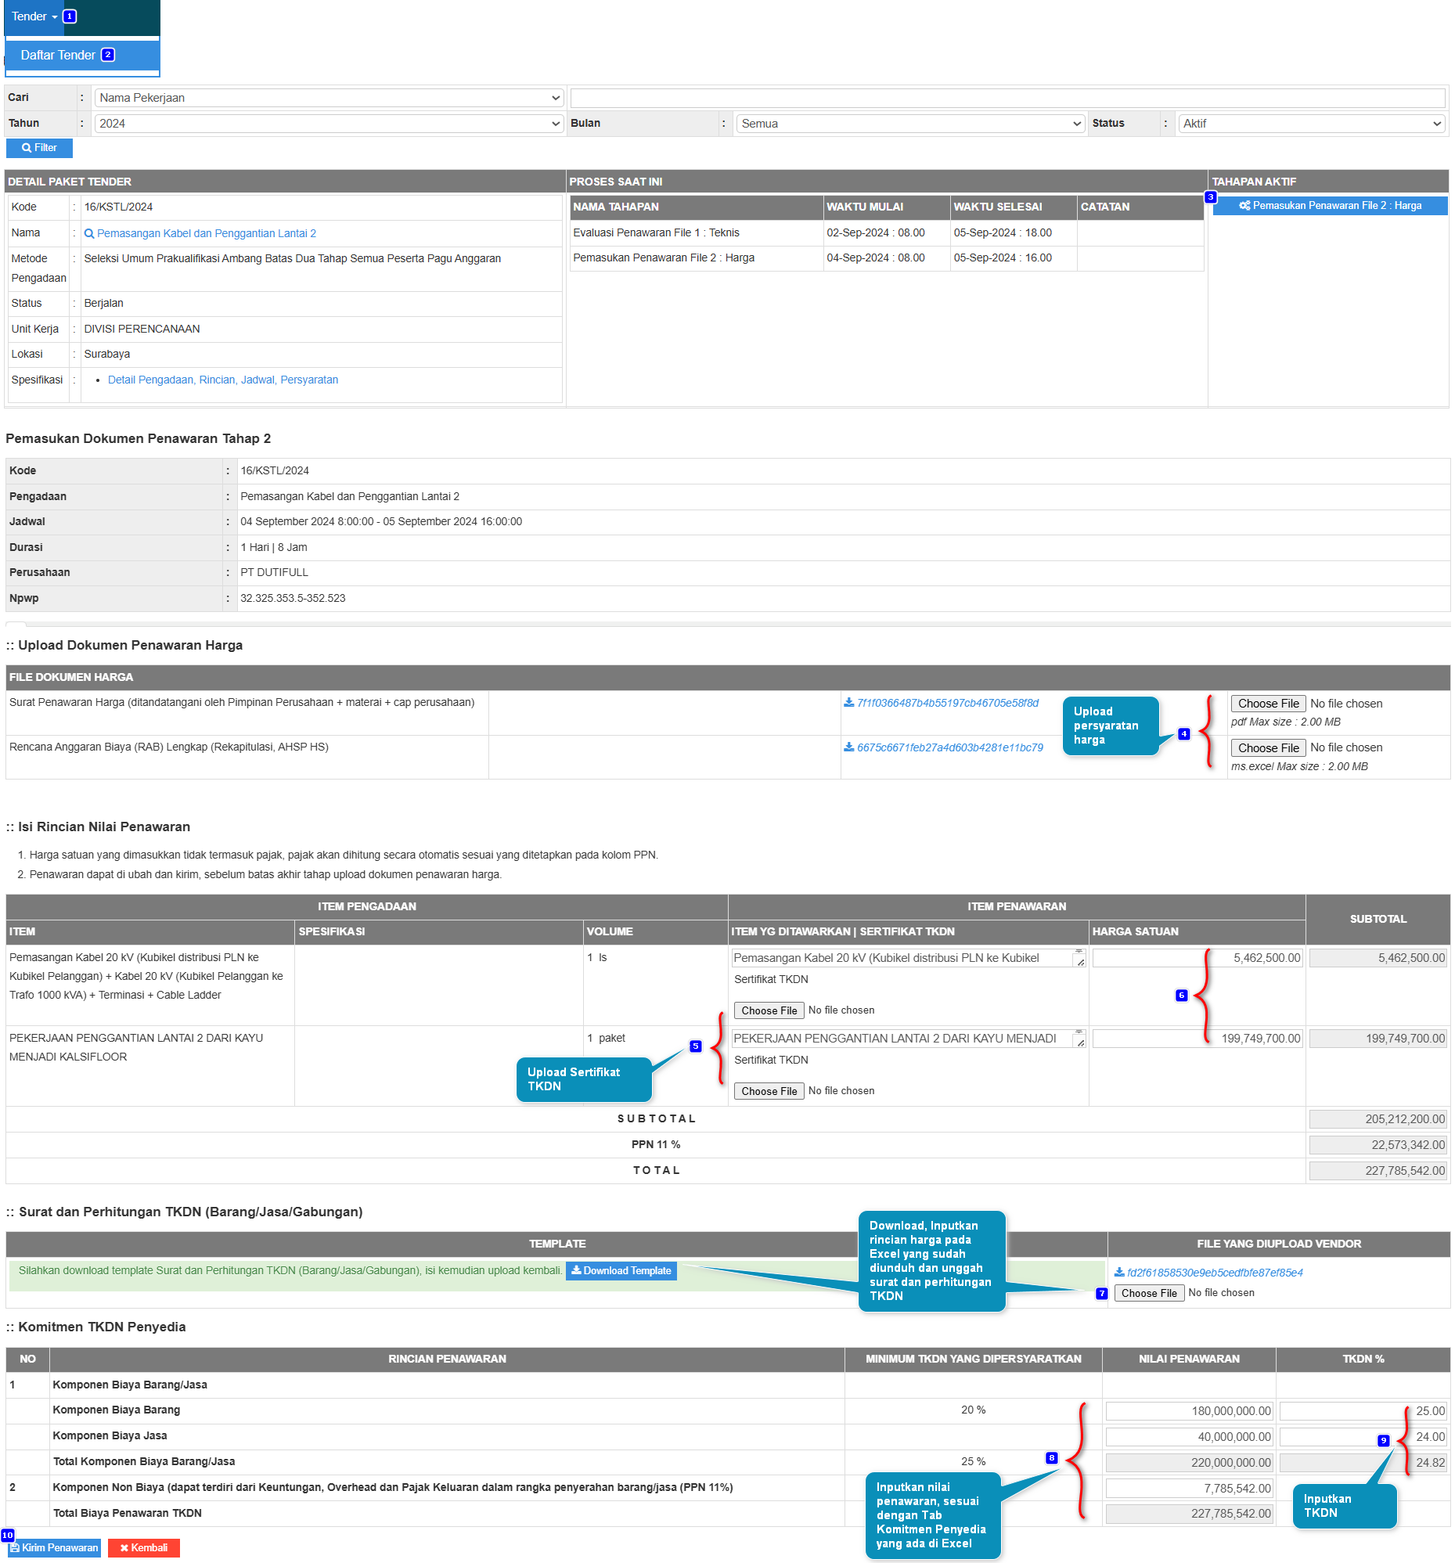Click download icon for RAB file
Viewport: 1455px width, 1563px height.
(x=849, y=747)
